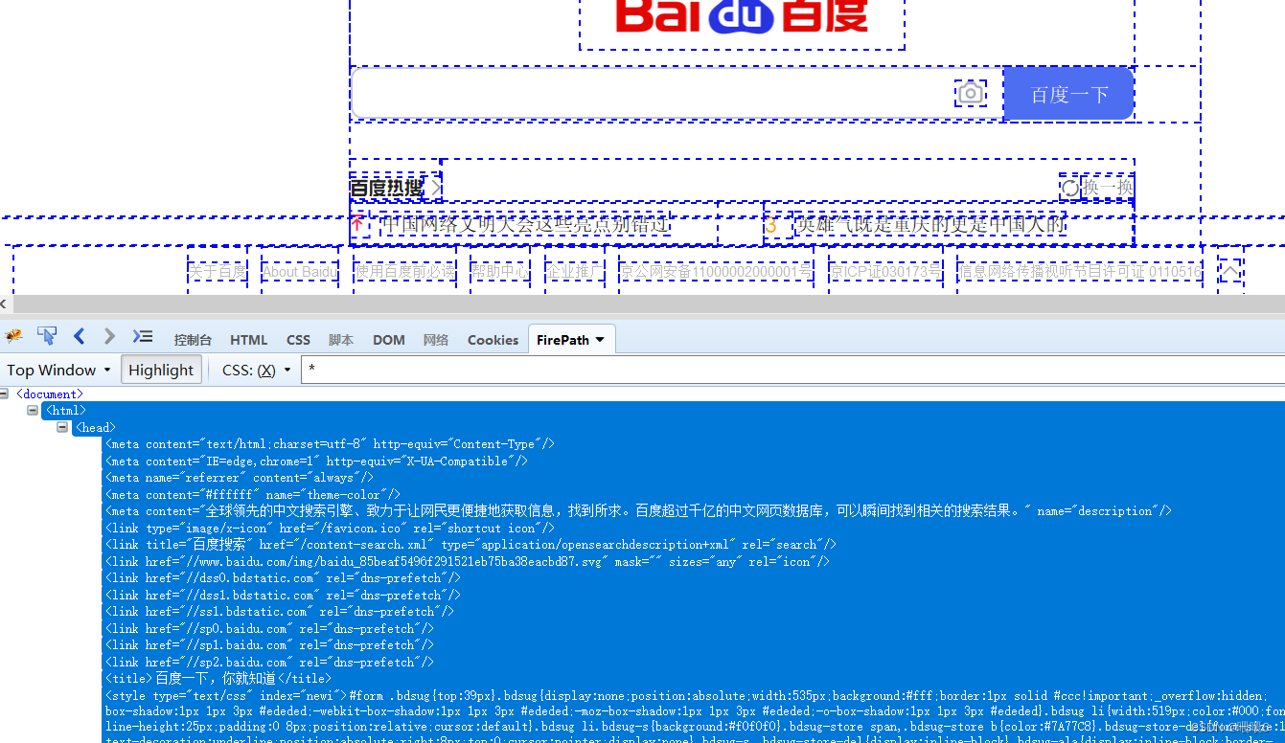Activate the element inspector arrow icon

click(x=46, y=336)
